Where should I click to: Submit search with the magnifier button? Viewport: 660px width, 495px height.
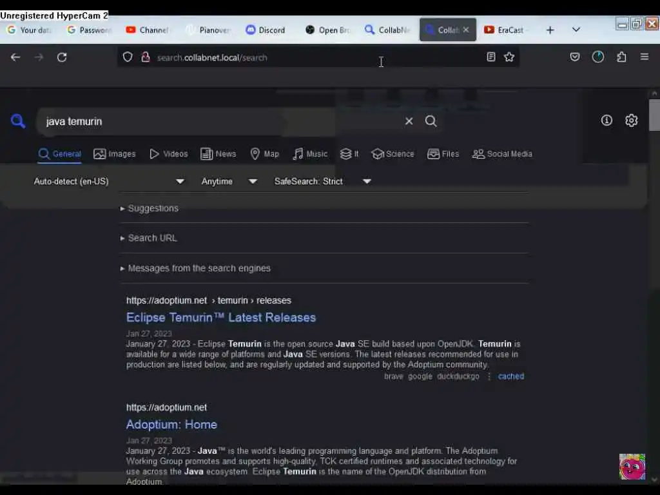point(431,121)
